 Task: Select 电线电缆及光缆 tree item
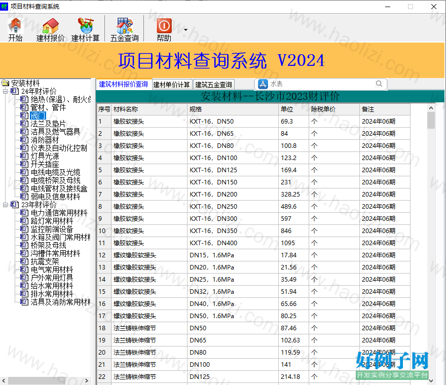pyautogui.click(x=55, y=172)
